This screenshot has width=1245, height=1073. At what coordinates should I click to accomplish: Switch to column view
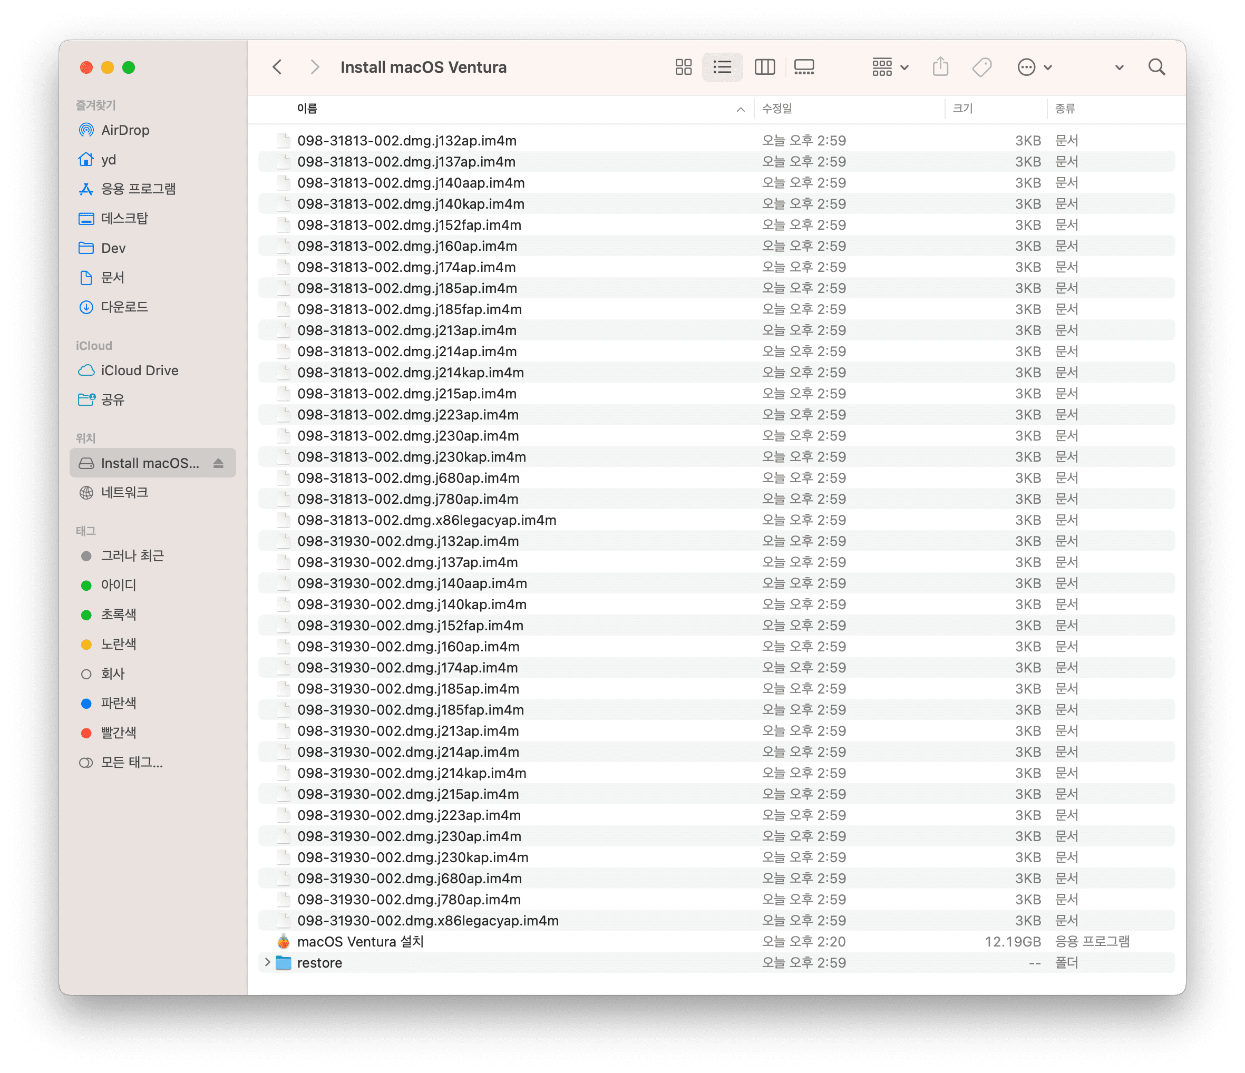764,67
